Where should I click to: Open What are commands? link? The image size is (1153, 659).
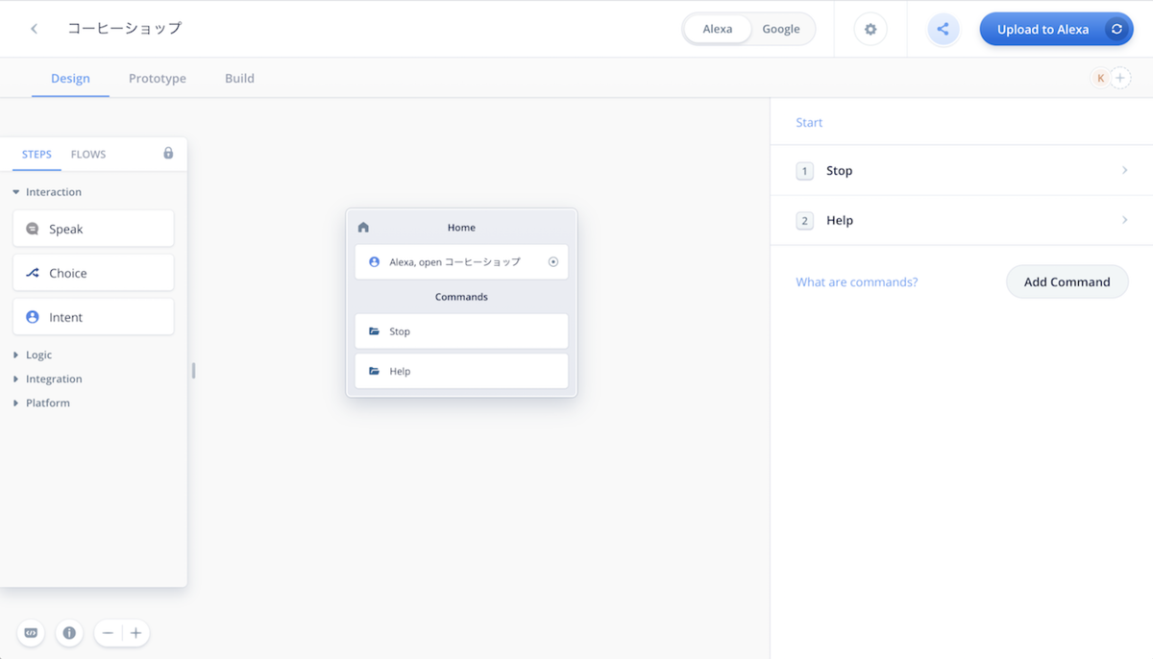(856, 281)
